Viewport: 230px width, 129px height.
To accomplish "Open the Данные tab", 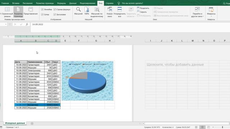I will [x=73, y=3].
